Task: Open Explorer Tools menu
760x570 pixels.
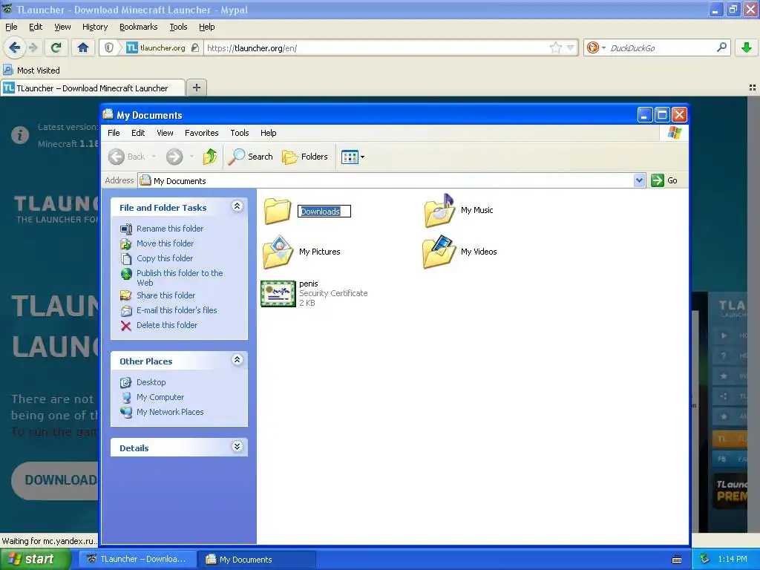Action: point(240,133)
